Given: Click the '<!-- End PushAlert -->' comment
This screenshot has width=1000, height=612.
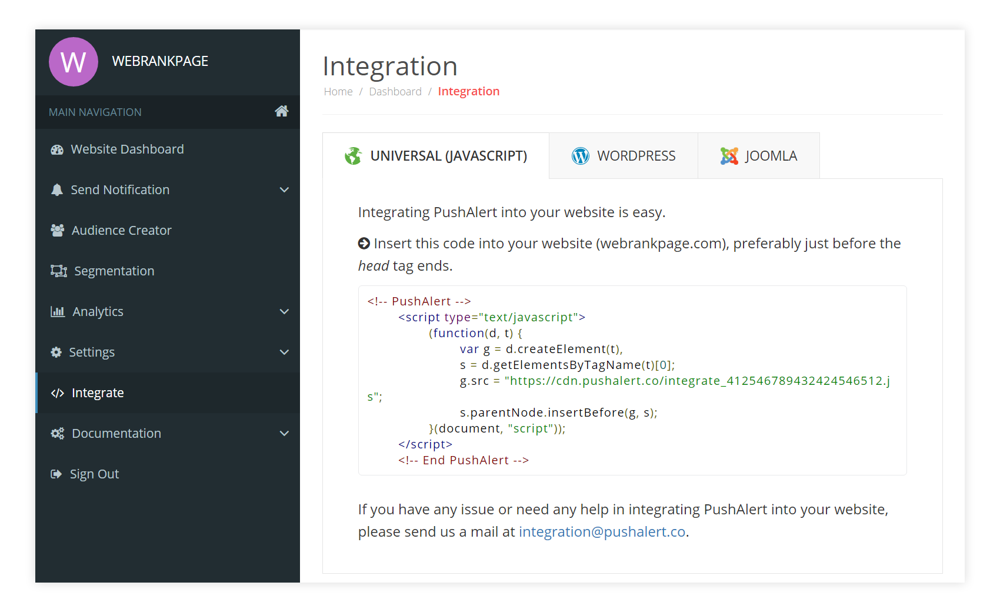Looking at the screenshot, I should click(x=464, y=460).
